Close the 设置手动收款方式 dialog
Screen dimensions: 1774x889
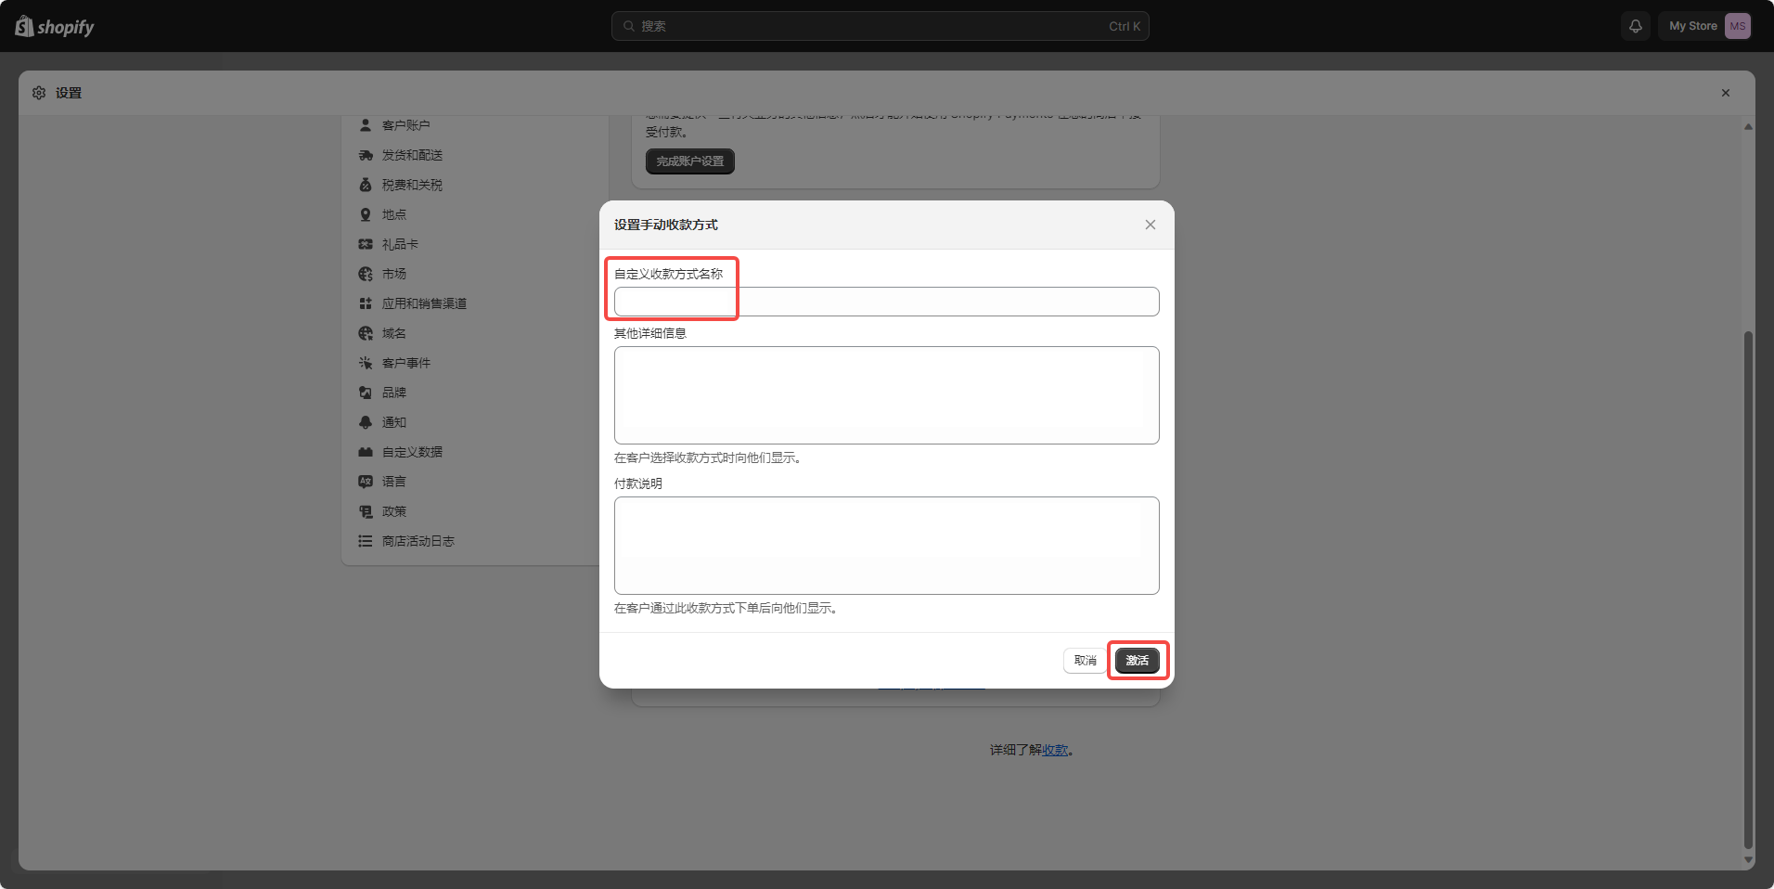(1151, 225)
